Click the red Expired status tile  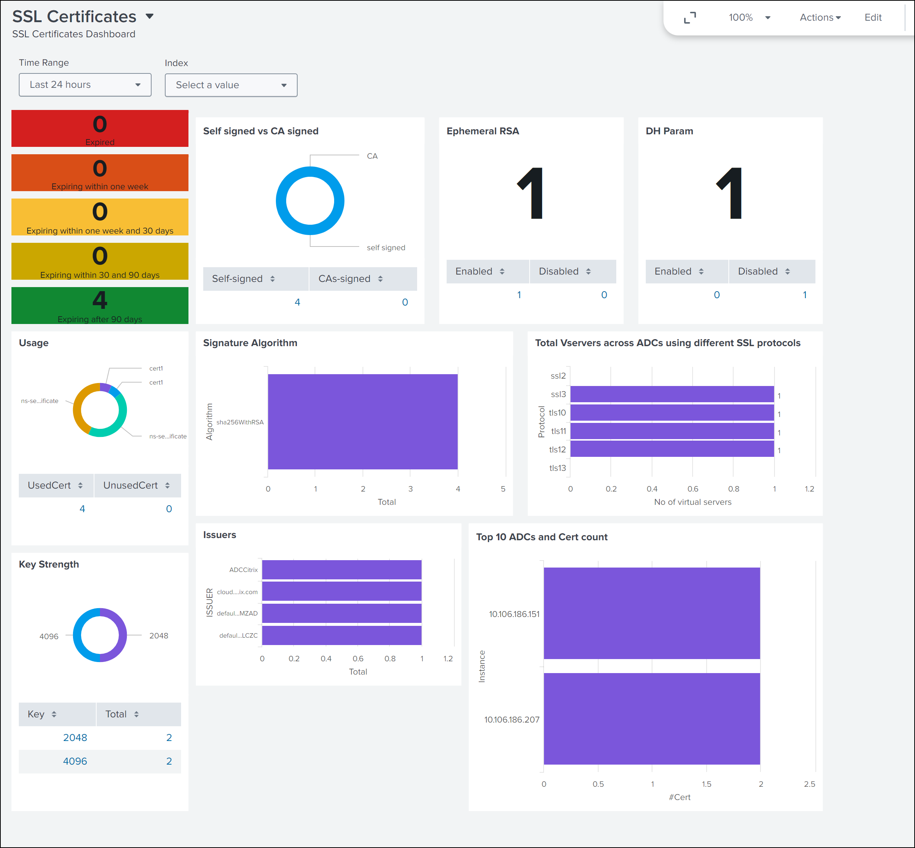(x=100, y=128)
